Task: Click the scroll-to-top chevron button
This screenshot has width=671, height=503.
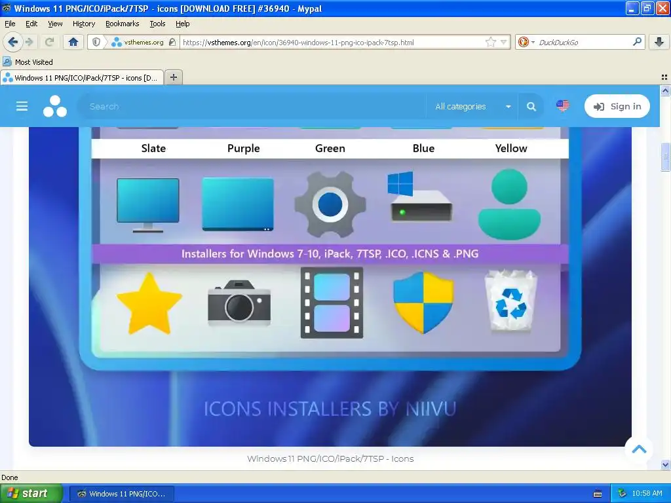Action: [639, 449]
